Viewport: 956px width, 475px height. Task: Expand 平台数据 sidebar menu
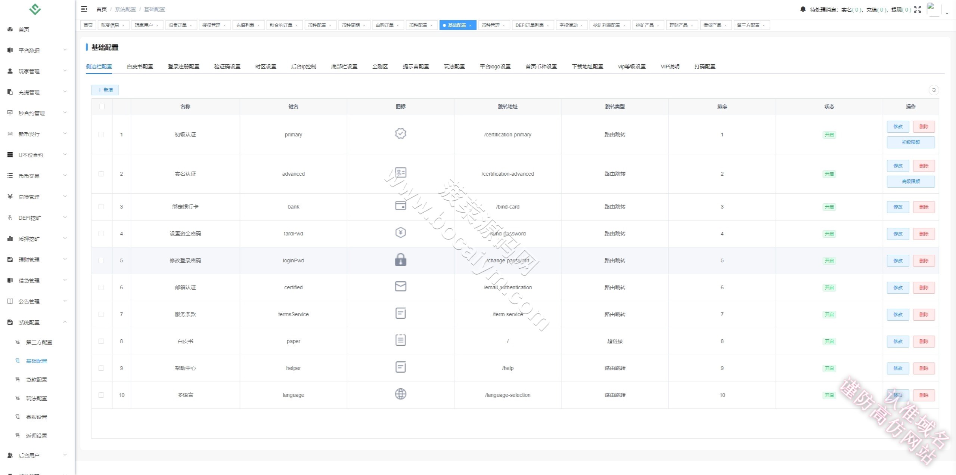(37, 50)
